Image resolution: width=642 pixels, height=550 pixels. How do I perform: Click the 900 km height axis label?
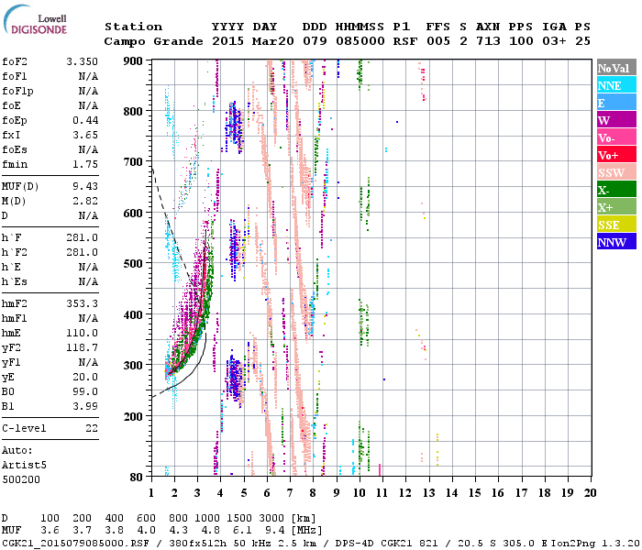(133, 61)
